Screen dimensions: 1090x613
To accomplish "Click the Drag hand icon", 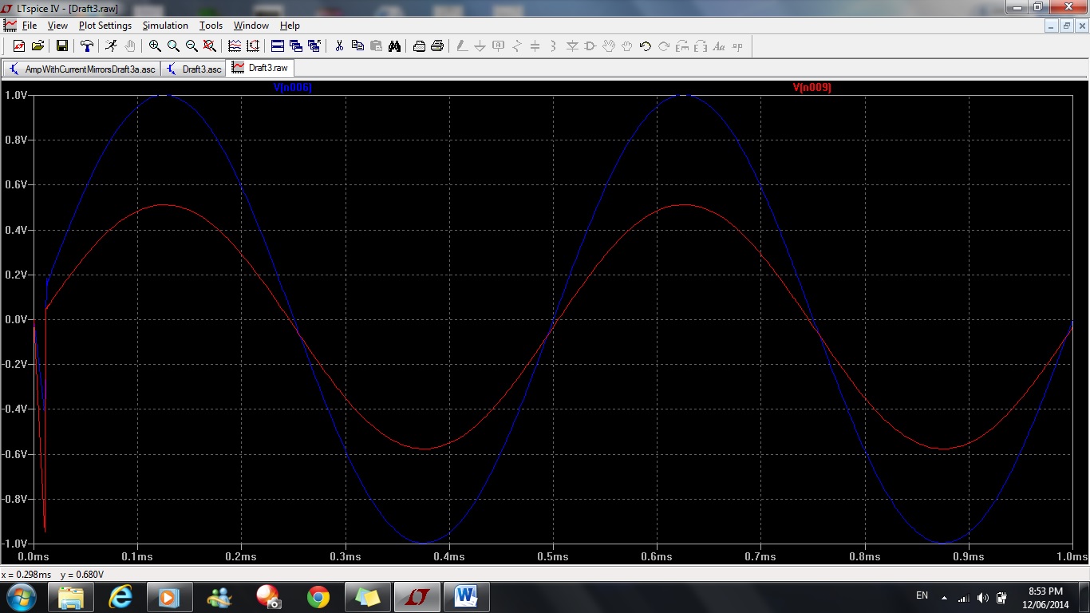I will click(x=627, y=46).
